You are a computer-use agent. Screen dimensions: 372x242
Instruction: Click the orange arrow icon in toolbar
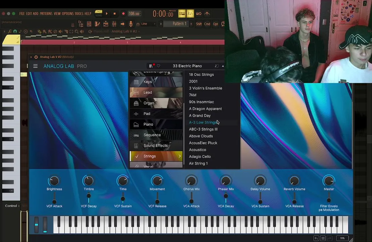[x=123, y=24]
